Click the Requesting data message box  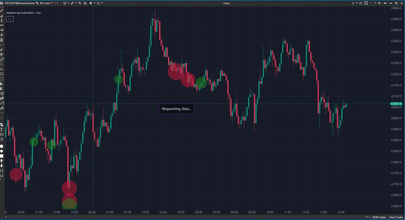click(177, 108)
